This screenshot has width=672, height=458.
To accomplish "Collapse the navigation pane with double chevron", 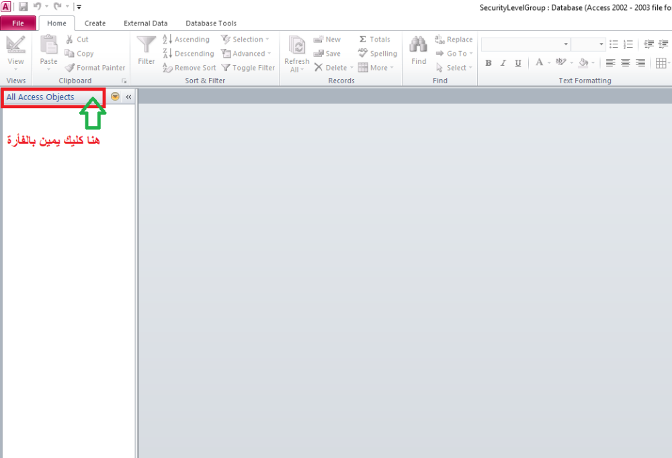I will (x=128, y=97).
